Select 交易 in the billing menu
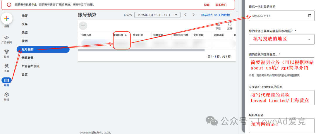Screen dimensions: 316x134 [25, 24]
